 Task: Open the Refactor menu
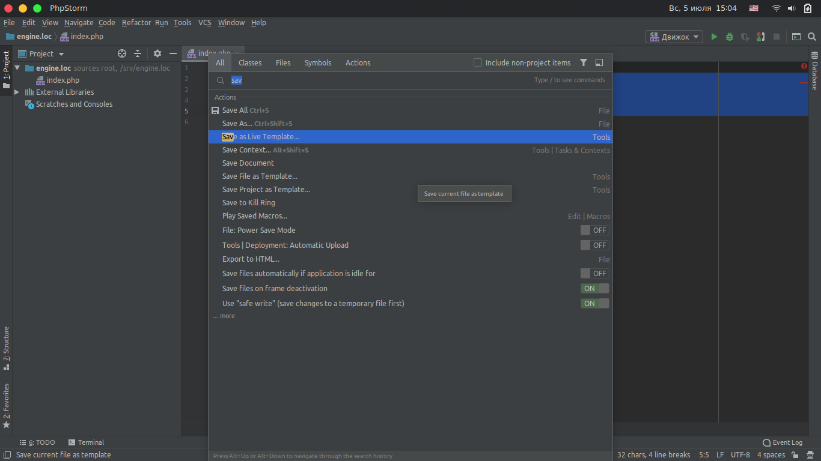(136, 22)
